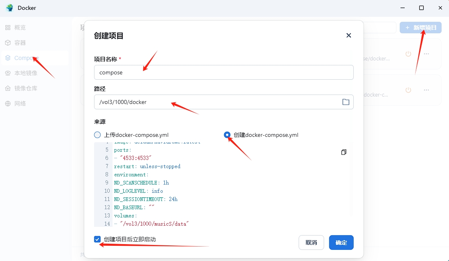
Task: Click code line "/vol3/1000/musicS/data"
Action: [x=152, y=224]
